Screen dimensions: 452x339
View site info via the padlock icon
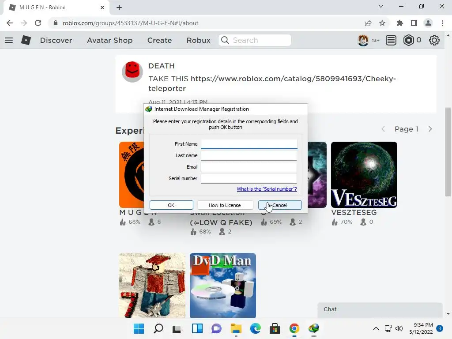[56, 23]
